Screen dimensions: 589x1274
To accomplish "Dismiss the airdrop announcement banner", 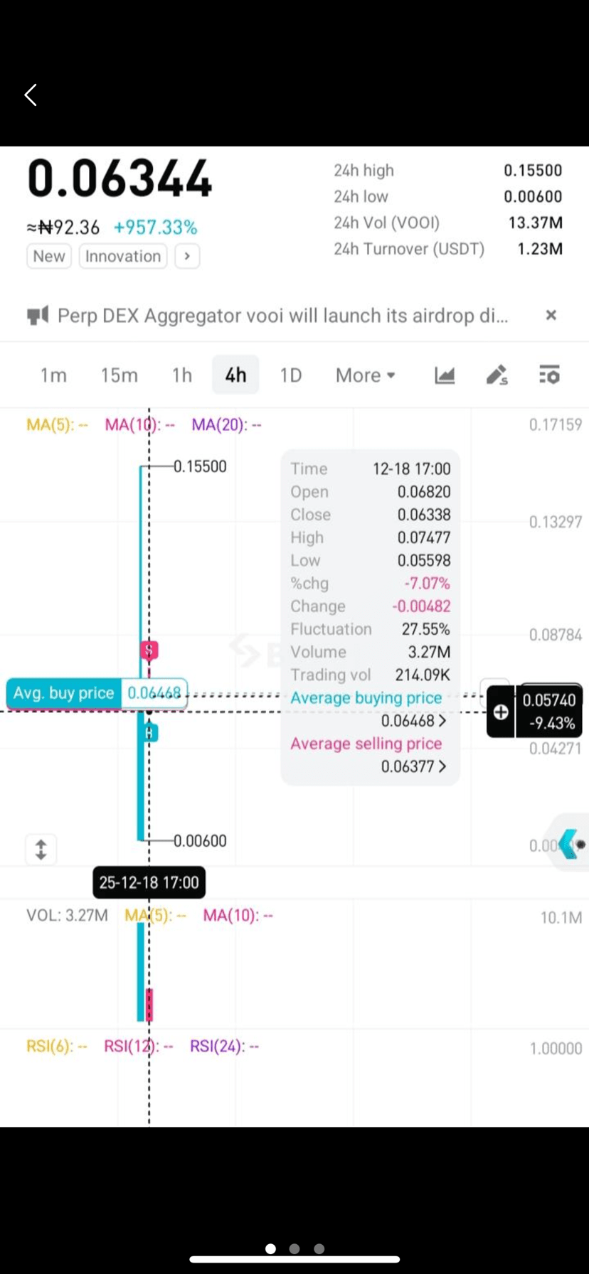I will pos(551,315).
